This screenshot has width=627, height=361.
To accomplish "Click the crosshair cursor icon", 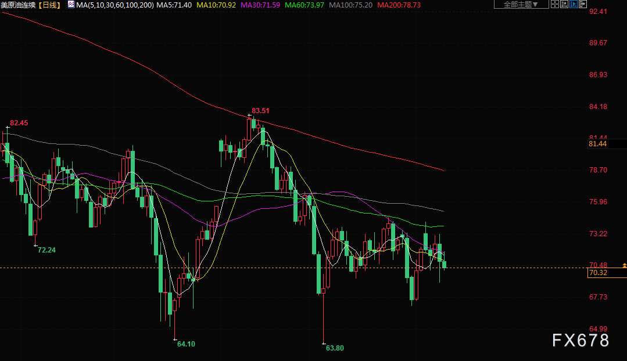I will point(554,4).
